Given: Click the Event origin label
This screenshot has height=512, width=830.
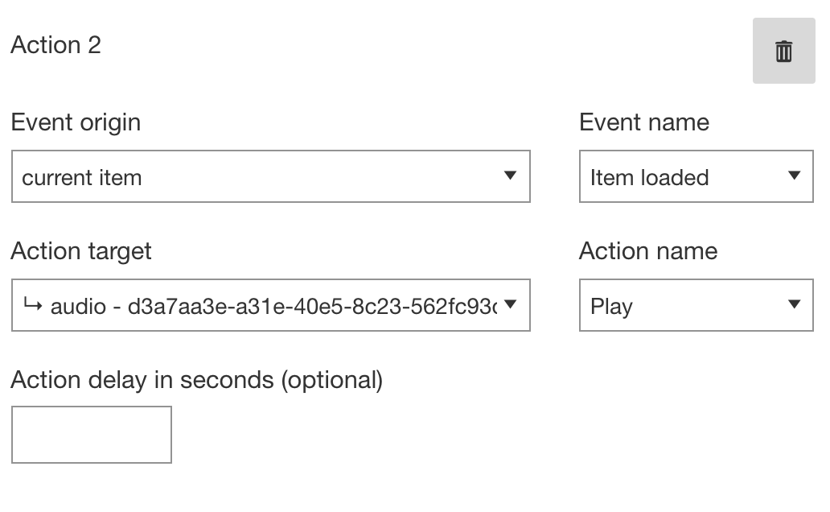Looking at the screenshot, I should pos(76,123).
